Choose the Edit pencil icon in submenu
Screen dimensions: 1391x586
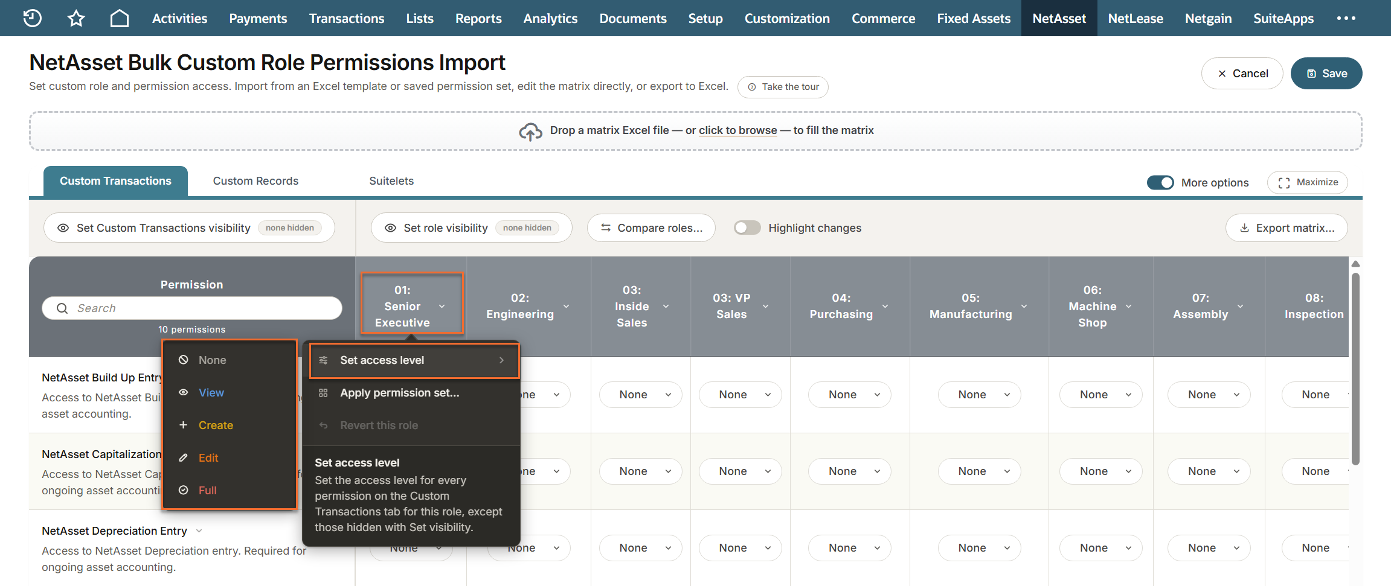(184, 457)
